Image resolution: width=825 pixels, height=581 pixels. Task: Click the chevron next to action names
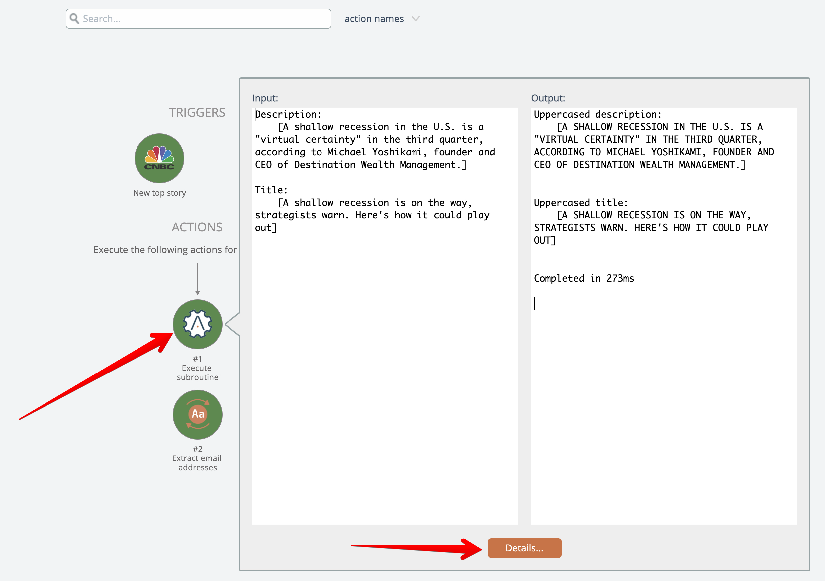coord(415,18)
